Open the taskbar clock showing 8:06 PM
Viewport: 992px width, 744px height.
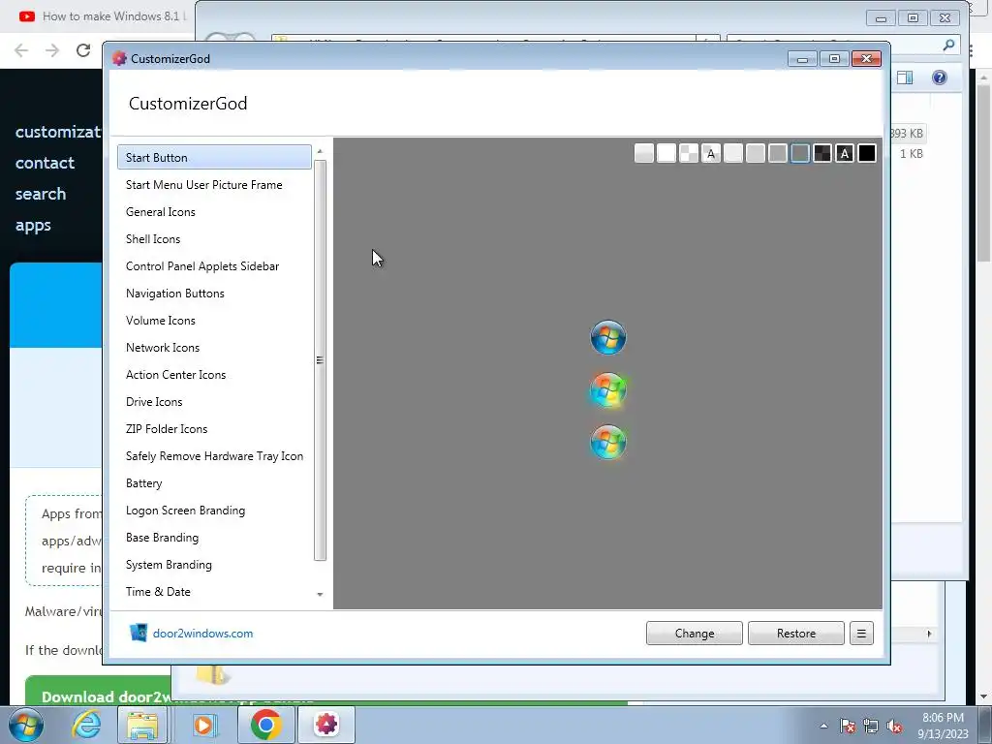coord(943,726)
